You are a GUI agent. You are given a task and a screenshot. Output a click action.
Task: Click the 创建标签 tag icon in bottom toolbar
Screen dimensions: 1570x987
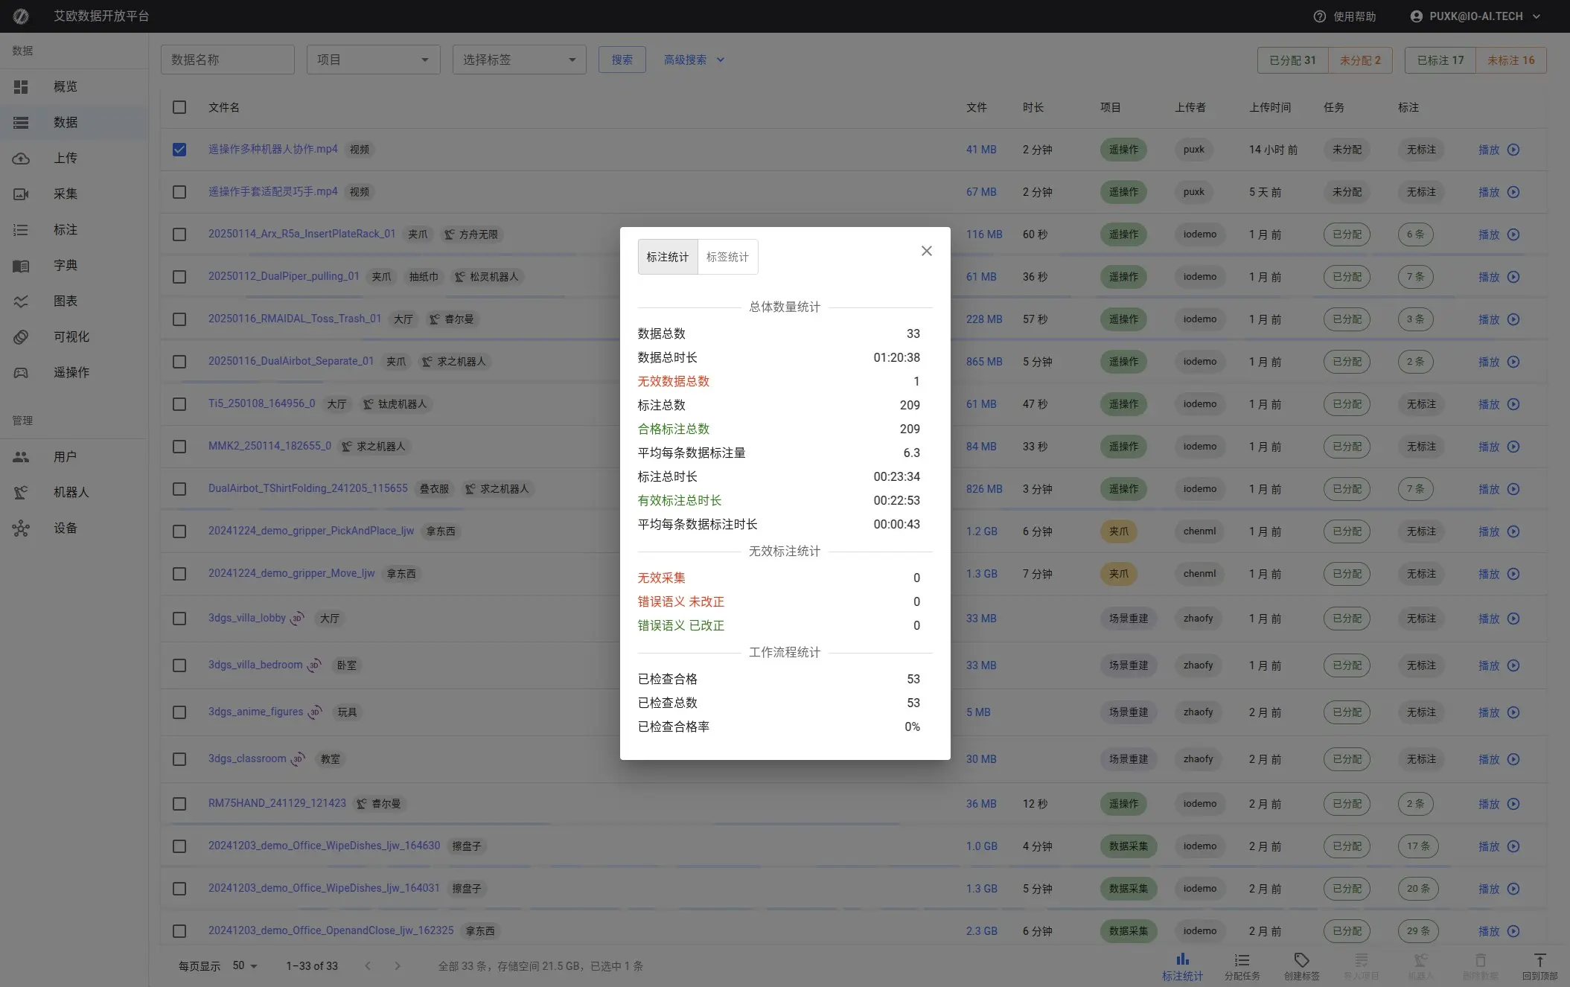tap(1301, 964)
